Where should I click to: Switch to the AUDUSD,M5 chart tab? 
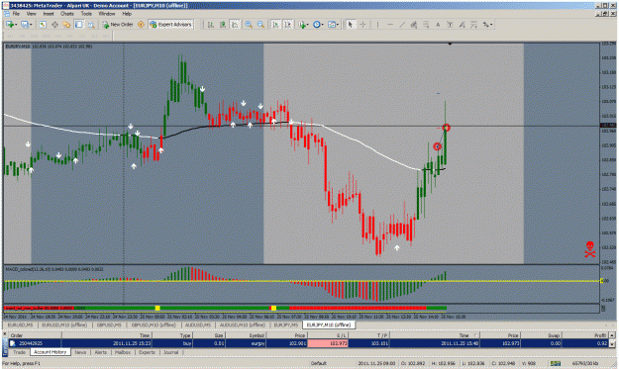click(x=197, y=324)
